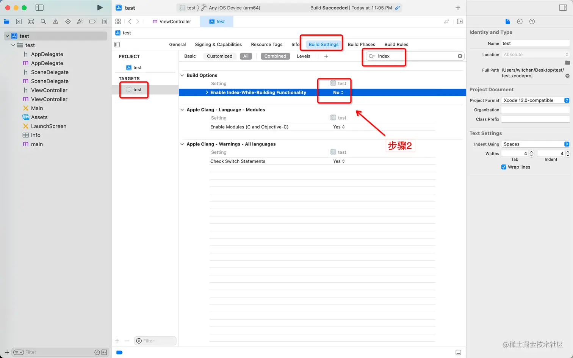This screenshot has width=573, height=358.
Task: Open the Find navigator magnifier icon
Action: click(43, 22)
